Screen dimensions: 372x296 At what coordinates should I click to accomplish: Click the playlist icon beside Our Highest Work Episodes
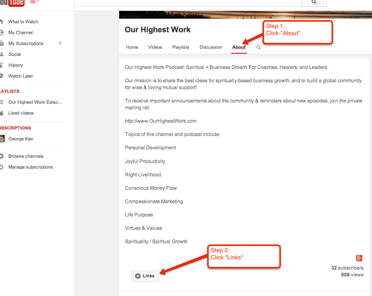pos(2,102)
